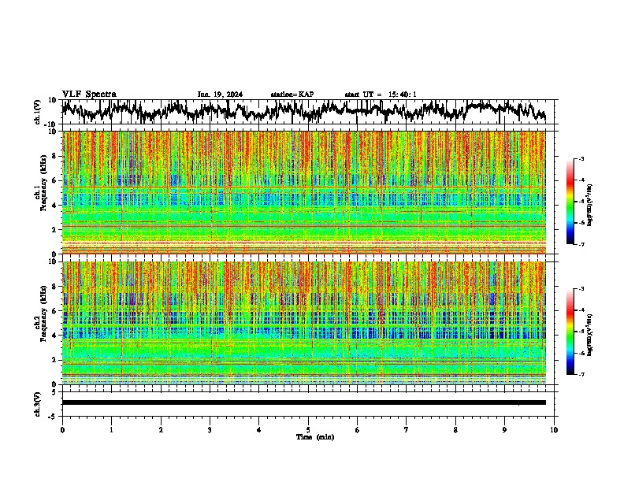Click the log(PSD) label beside ch.2 colorbar
Viewport: 624px width, 482px height.
click(x=590, y=335)
